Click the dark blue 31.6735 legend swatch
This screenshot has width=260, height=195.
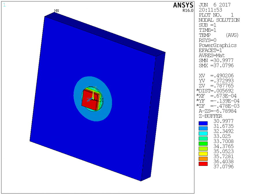pyautogui.click(x=203, y=123)
